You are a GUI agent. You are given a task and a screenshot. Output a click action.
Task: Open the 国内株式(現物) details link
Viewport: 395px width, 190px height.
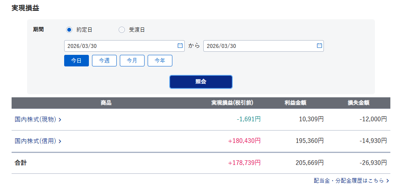tap(36, 120)
